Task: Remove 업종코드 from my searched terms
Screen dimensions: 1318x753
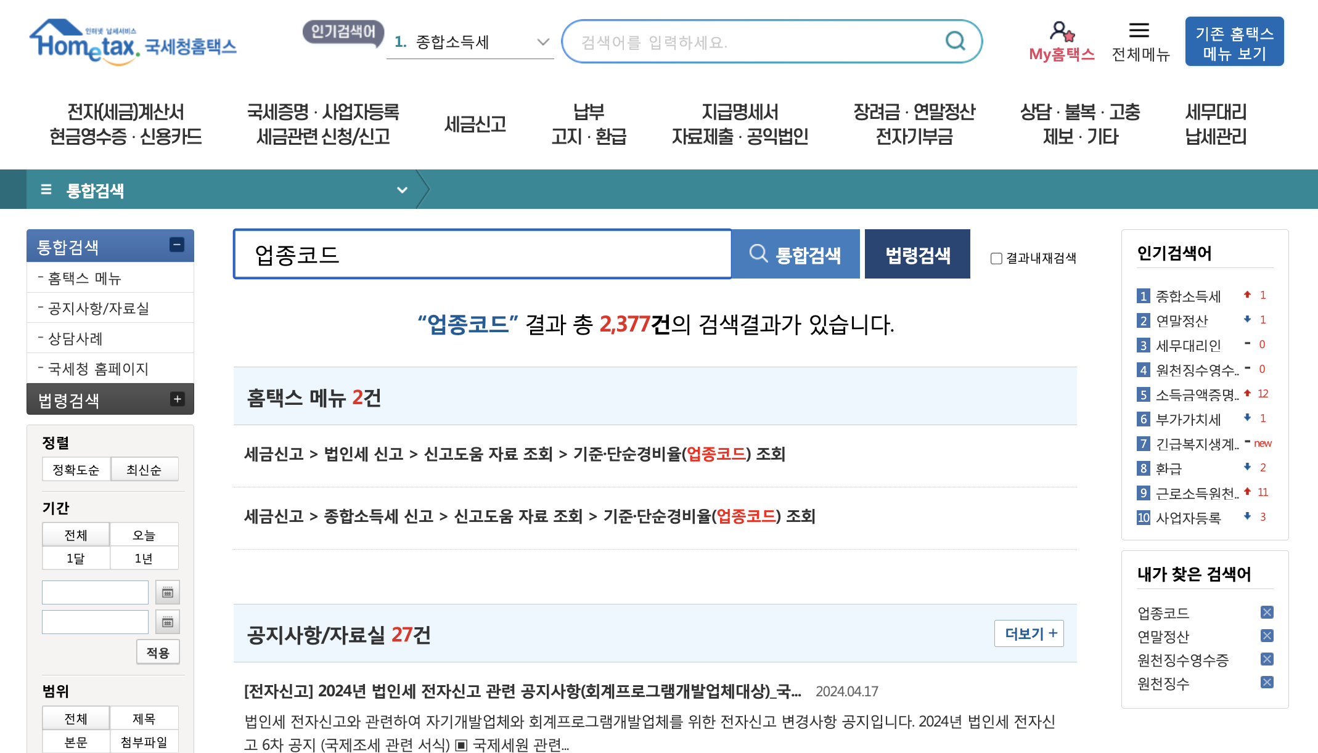Action: pos(1267,613)
